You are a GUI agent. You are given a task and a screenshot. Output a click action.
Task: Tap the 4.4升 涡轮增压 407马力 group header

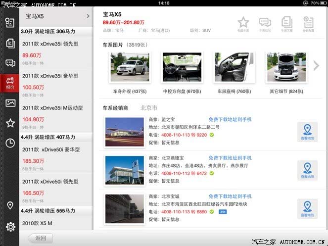pos(56,137)
